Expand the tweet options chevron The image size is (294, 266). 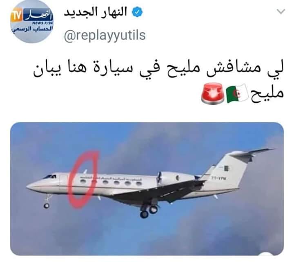click(x=281, y=11)
